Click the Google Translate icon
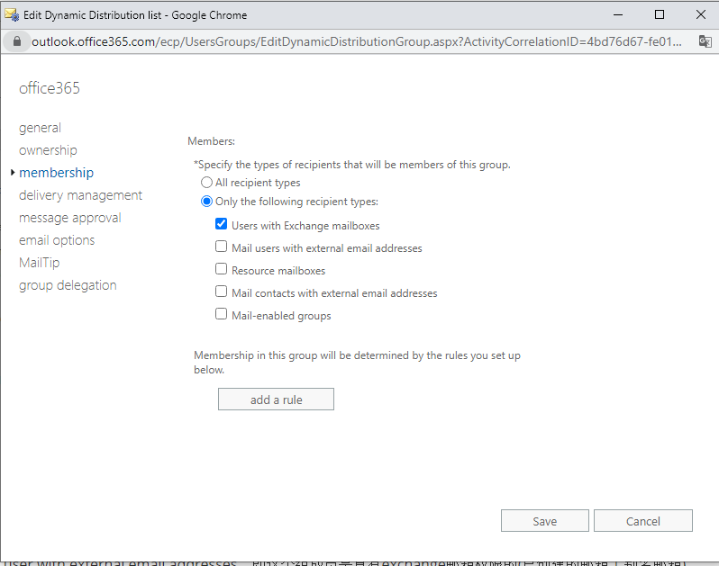Screen dimensions: 719x566 pyautogui.click(x=704, y=41)
